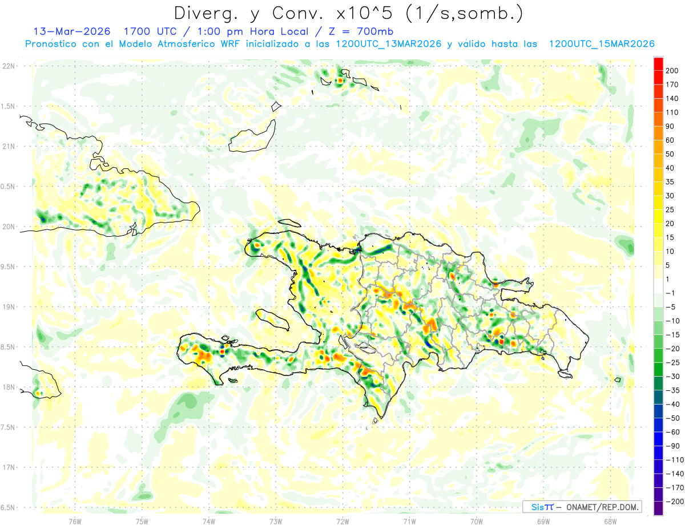Click the "19N" latitude label

point(10,306)
